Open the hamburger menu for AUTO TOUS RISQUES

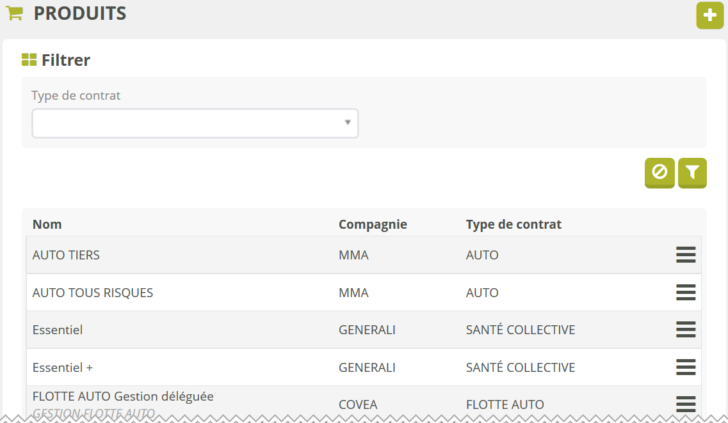[x=686, y=293]
